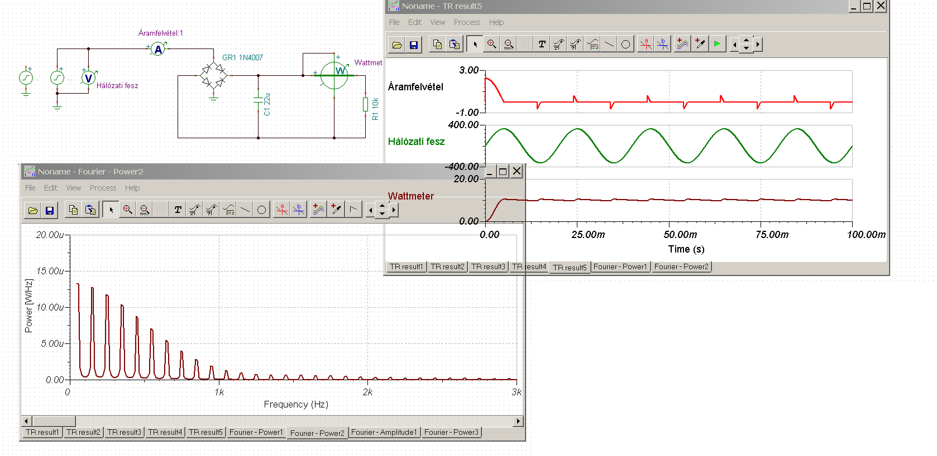The height and width of the screenshot is (456, 937).
Task: Open View menu in Fourier Power2 window
Action: coord(74,188)
